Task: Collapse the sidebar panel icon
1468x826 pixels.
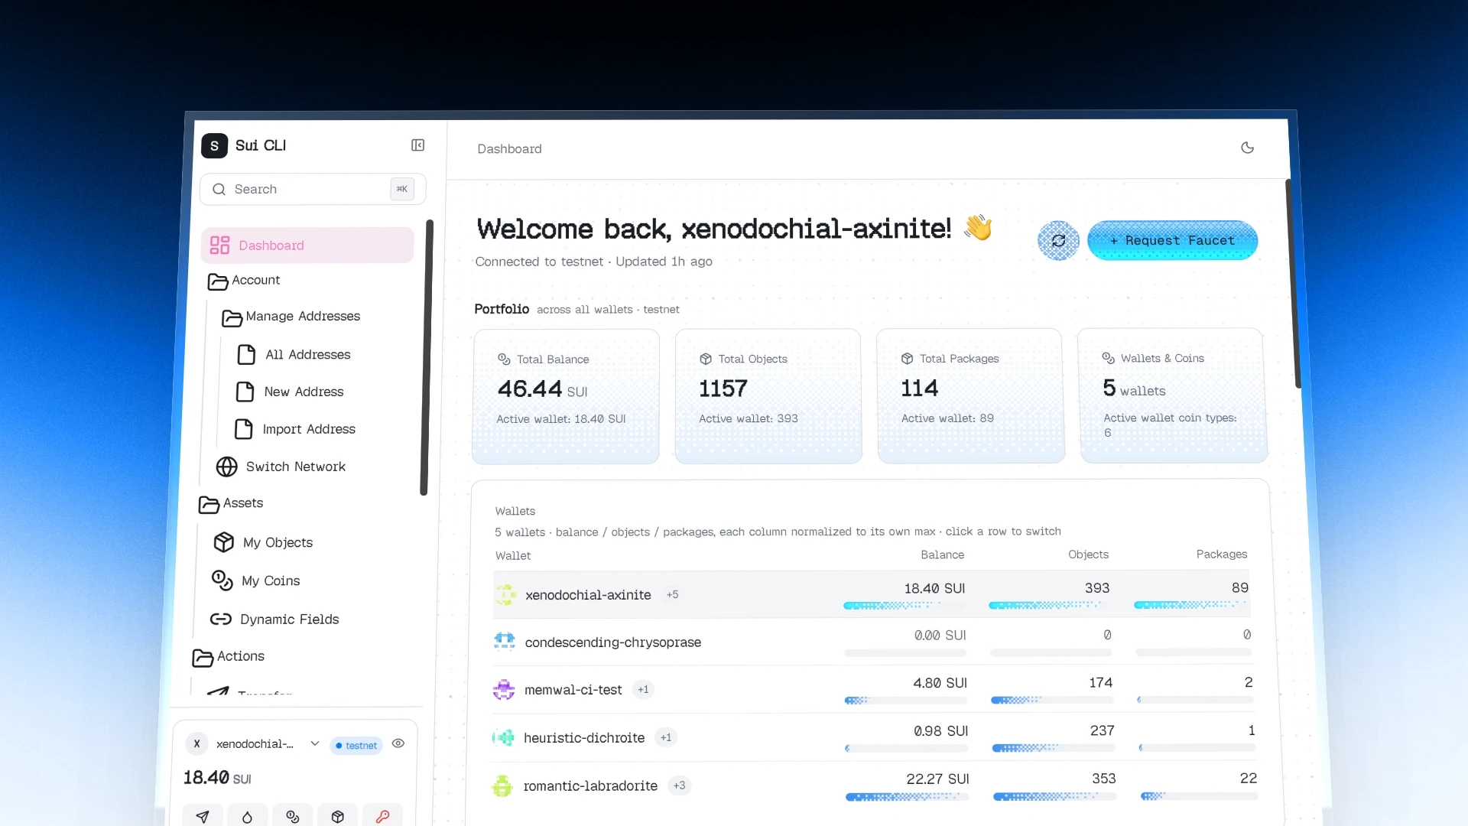Action: pyautogui.click(x=417, y=145)
